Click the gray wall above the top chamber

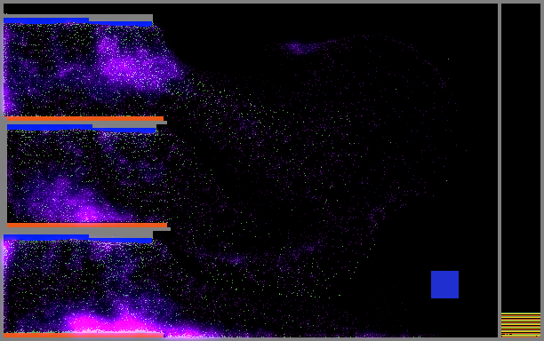[x=78, y=16]
